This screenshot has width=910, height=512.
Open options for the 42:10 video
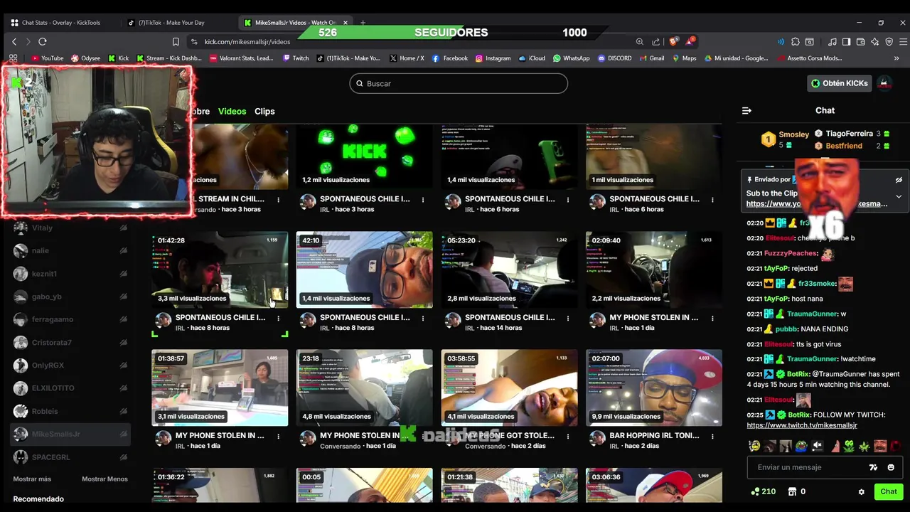coord(423,318)
